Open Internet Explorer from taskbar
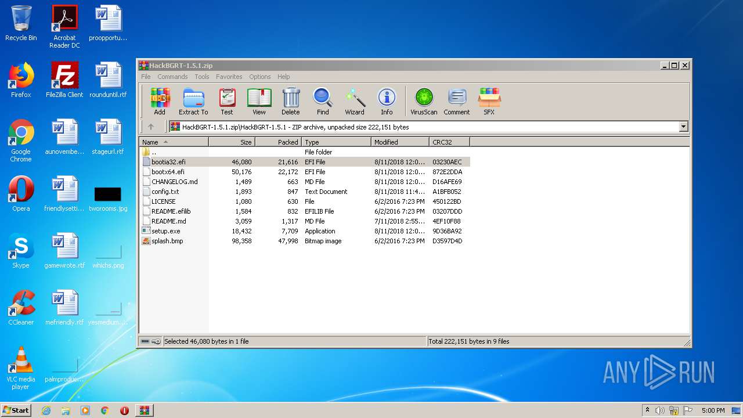Screen dimensions: 743x418 pyautogui.click(x=46, y=410)
